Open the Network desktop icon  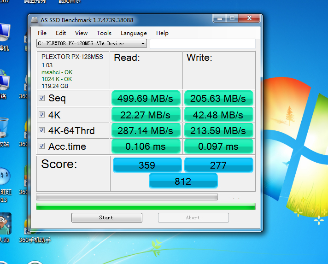click(x=4, y=85)
